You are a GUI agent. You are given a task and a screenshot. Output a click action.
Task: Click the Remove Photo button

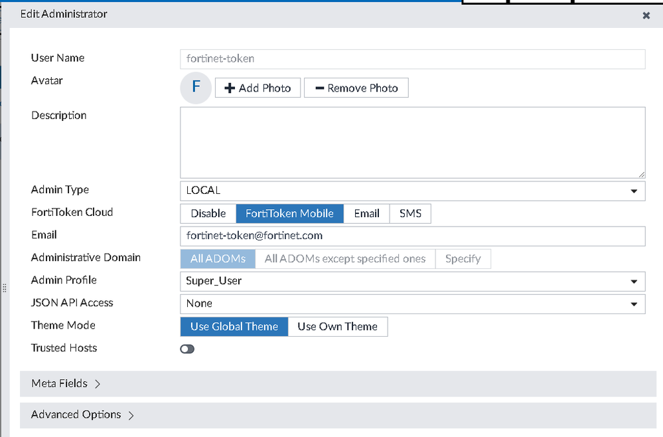pos(356,88)
